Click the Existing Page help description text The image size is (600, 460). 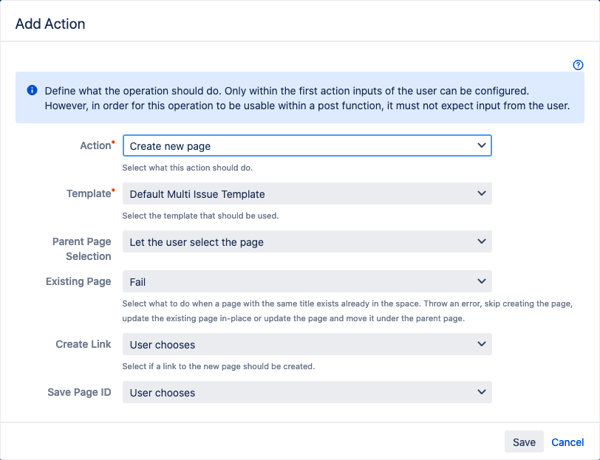(347, 311)
